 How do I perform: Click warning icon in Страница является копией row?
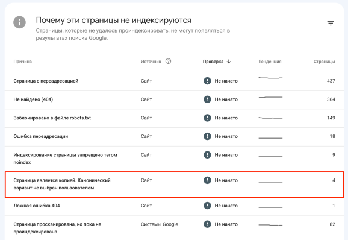[207, 180]
